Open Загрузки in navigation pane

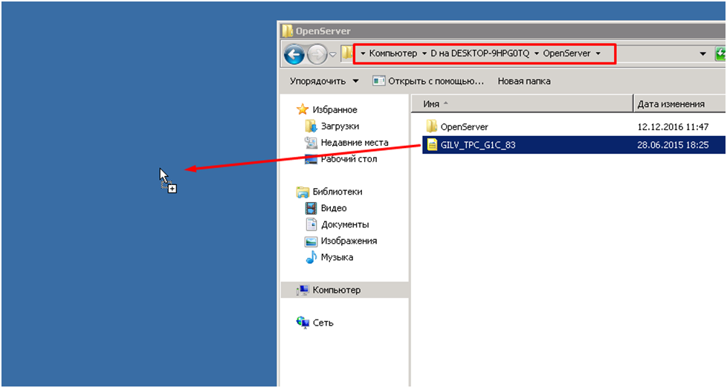click(x=340, y=126)
